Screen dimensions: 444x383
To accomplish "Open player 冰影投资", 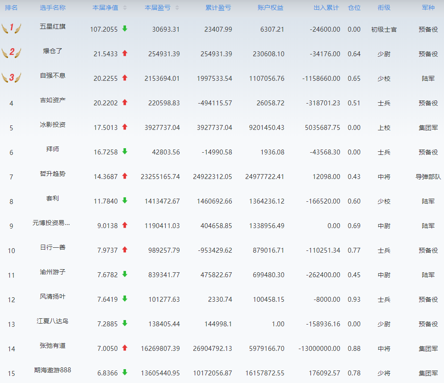I will coord(53,125).
